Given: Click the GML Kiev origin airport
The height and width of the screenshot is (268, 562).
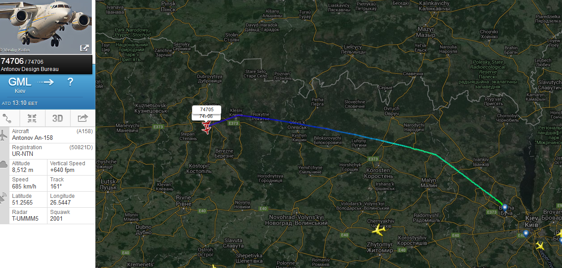Looking at the screenshot, I should pyautogui.click(x=20, y=84).
